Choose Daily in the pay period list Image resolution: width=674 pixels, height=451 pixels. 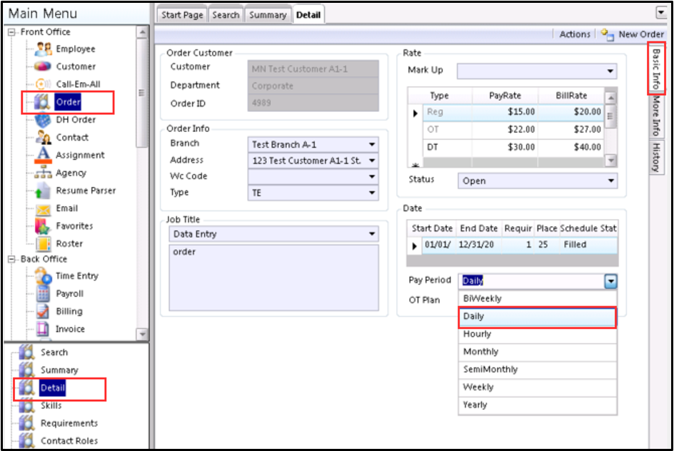pos(538,317)
